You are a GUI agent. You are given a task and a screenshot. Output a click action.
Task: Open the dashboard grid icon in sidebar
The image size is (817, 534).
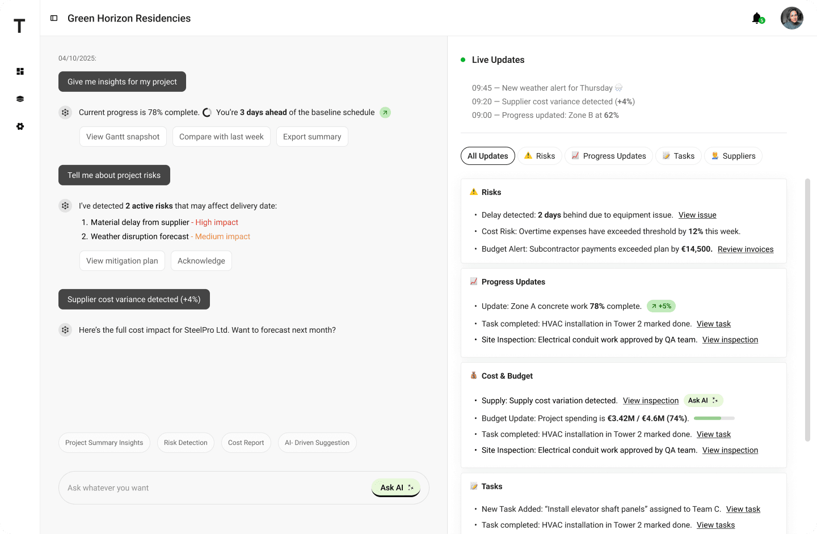(x=20, y=71)
